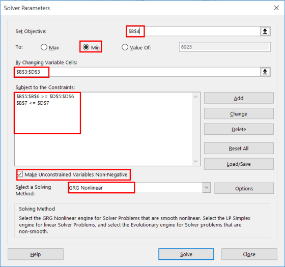Open solver Options
Image resolution: width=285 pixels, height=267 pixels.
click(x=244, y=188)
